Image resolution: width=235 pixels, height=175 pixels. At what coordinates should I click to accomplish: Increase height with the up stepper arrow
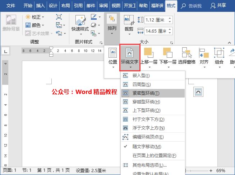(170, 18)
